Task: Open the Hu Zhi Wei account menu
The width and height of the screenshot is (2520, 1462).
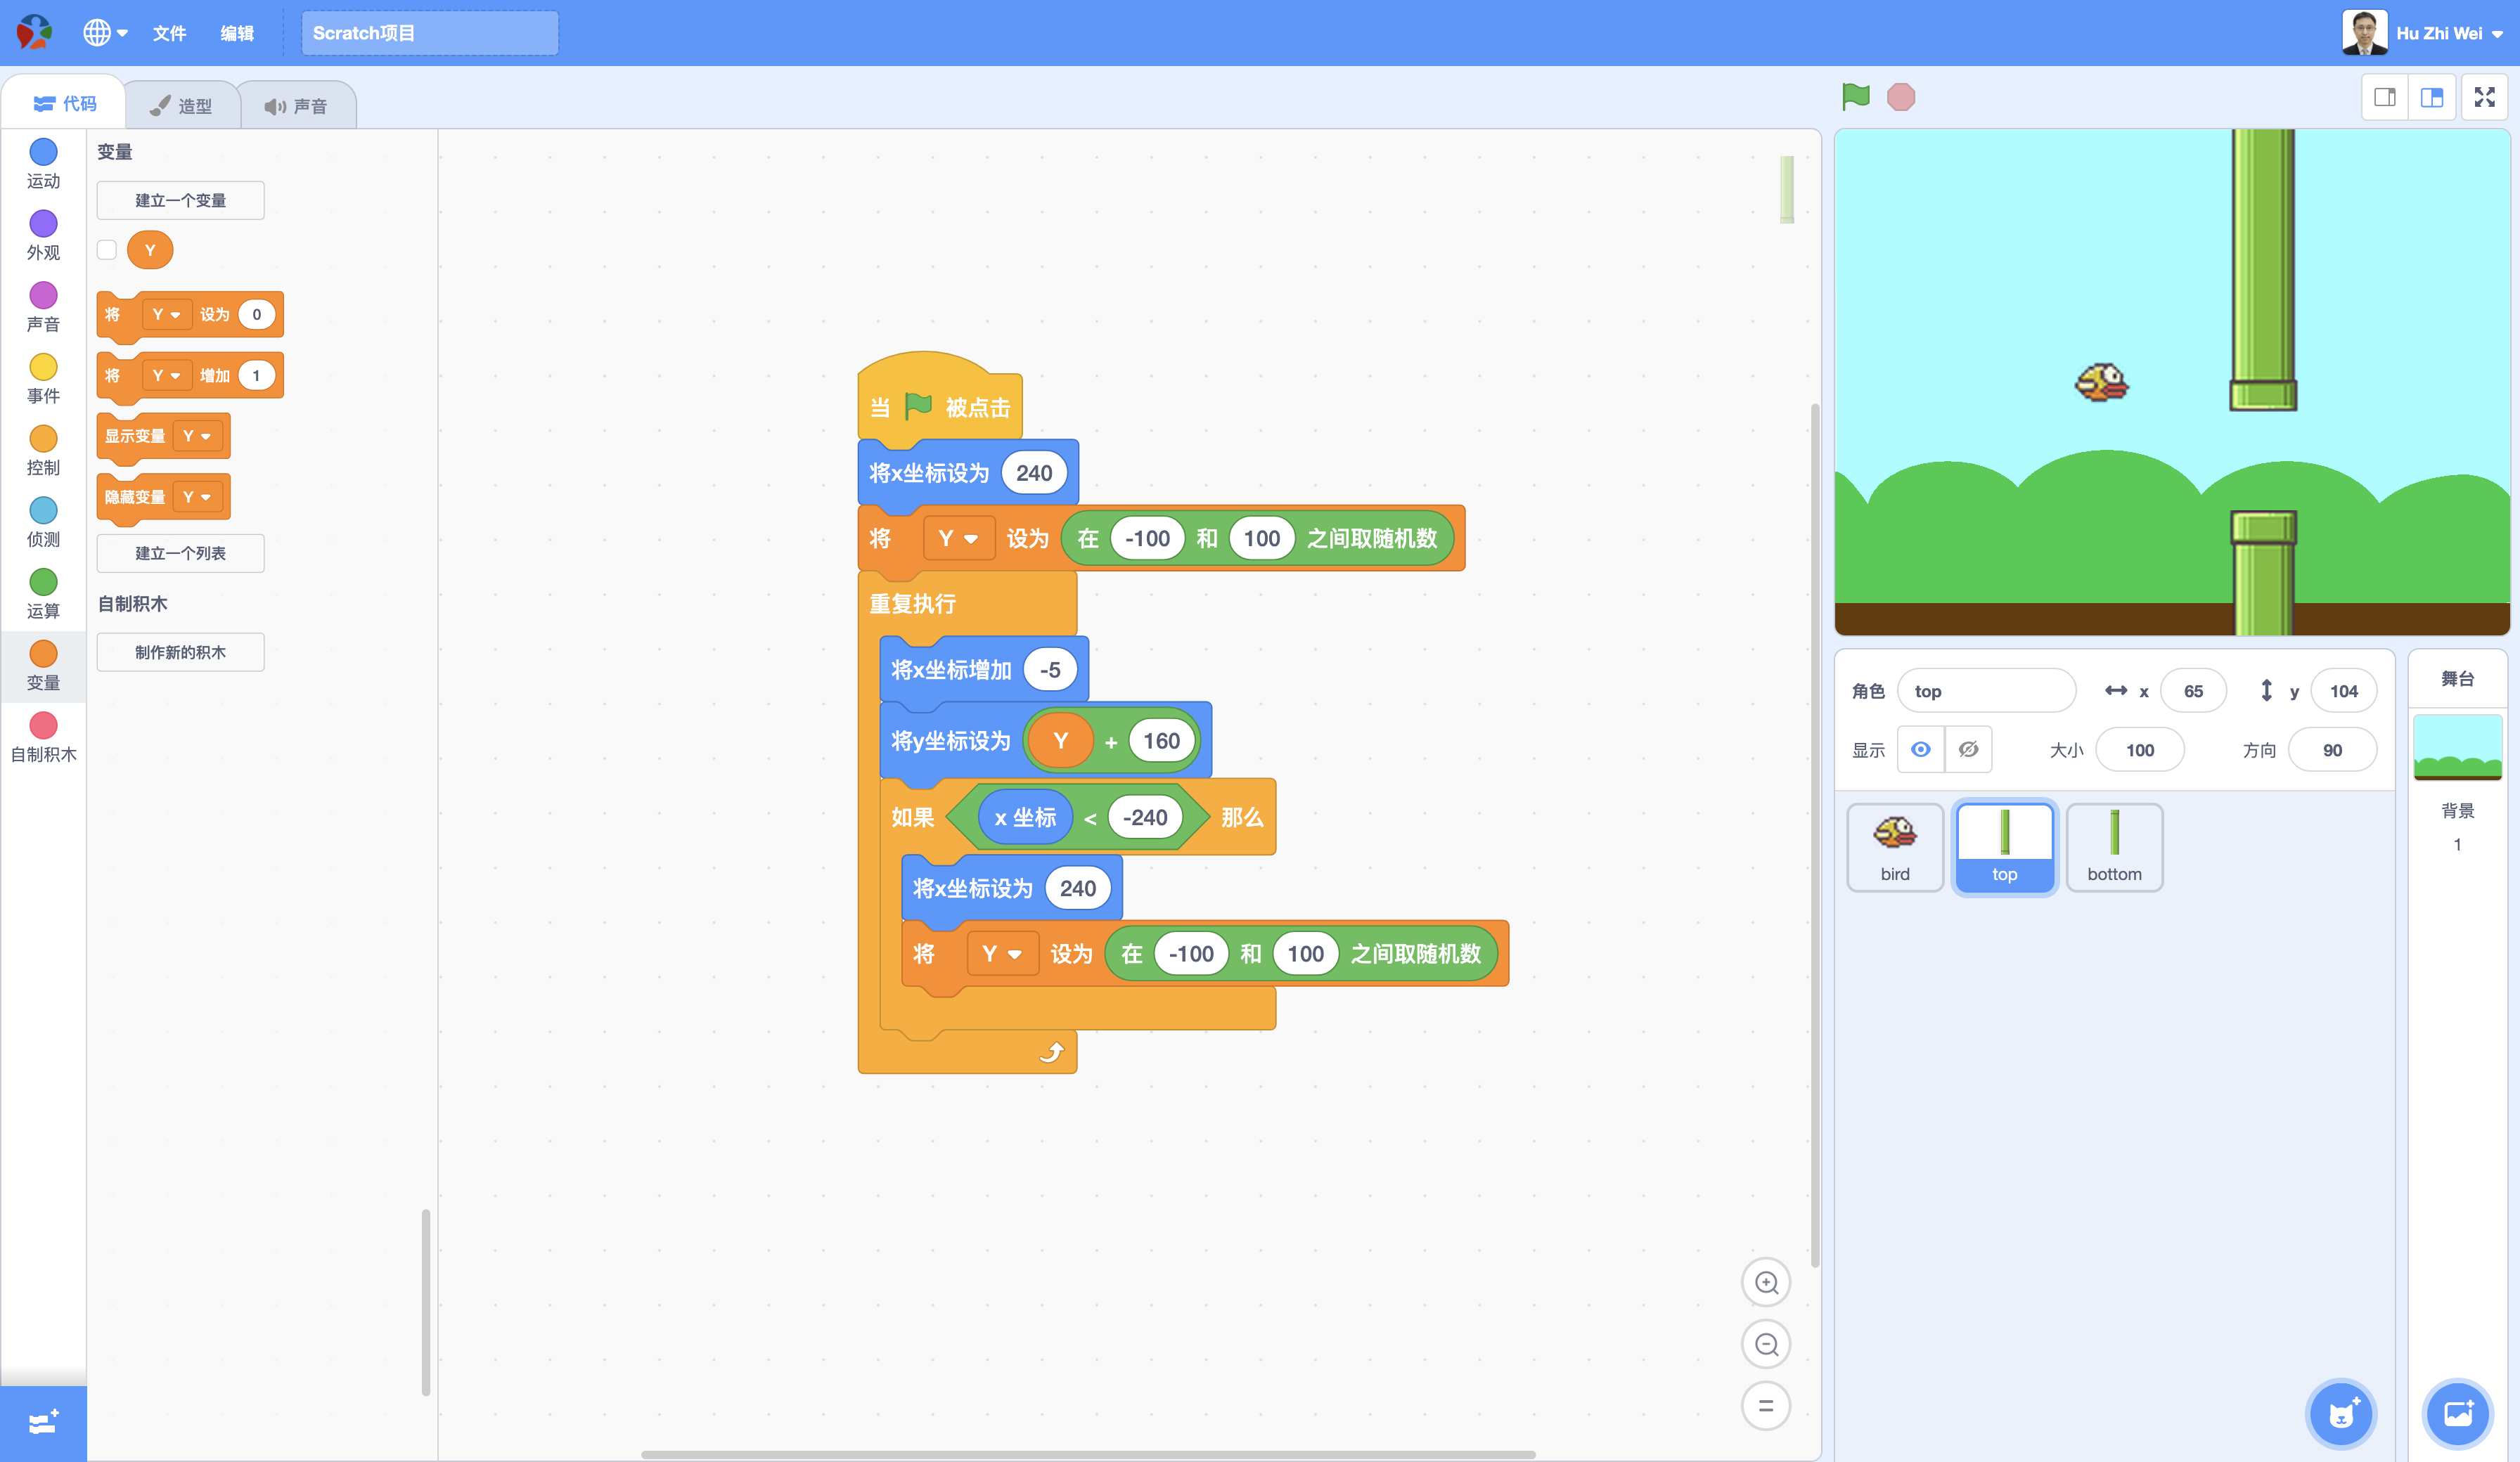Action: click(x=2424, y=33)
